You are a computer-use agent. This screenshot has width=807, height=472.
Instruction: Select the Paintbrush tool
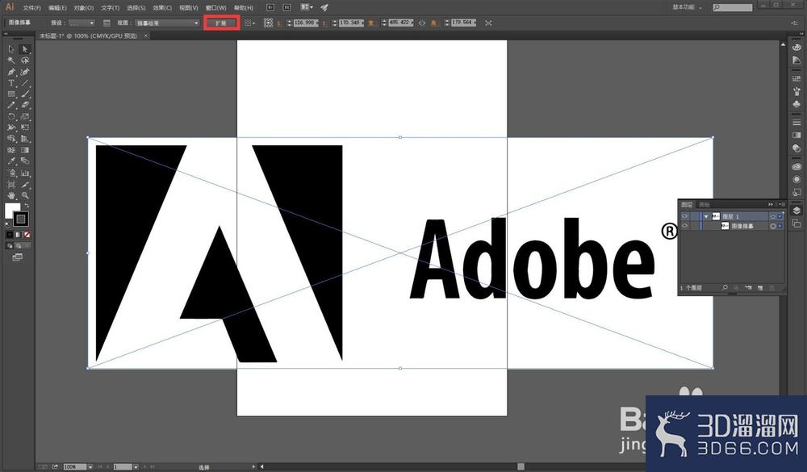24,94
